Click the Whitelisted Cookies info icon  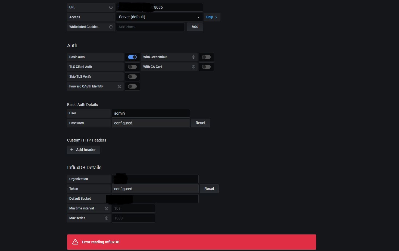click(x=111, y=27)
